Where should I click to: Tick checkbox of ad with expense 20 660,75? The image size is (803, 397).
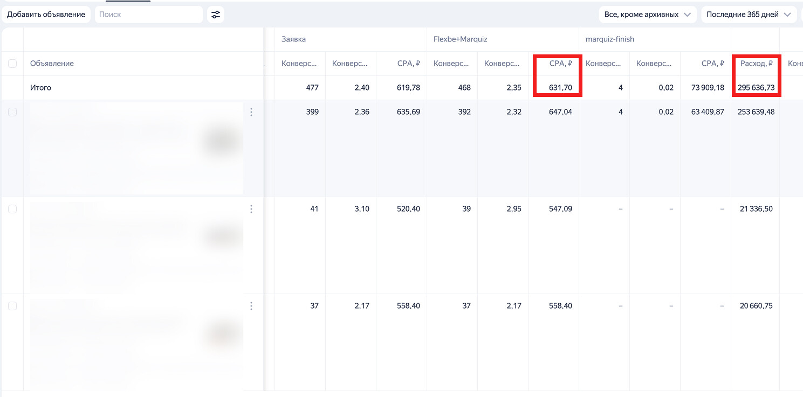(12, 306)
